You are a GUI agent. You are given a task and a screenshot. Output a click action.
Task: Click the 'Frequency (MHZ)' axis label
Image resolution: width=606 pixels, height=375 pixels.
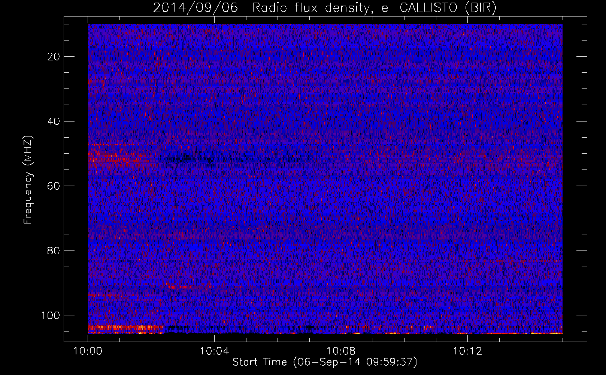pyautogui.click(x=28, y=180)
